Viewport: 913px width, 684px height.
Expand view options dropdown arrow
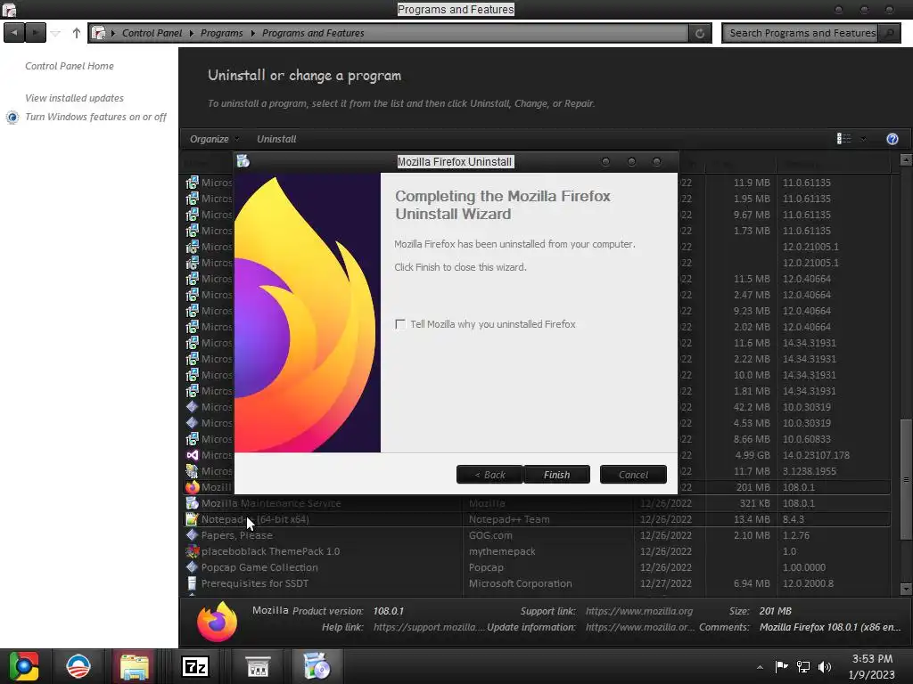pyautogui.click(x=863, y=138)
